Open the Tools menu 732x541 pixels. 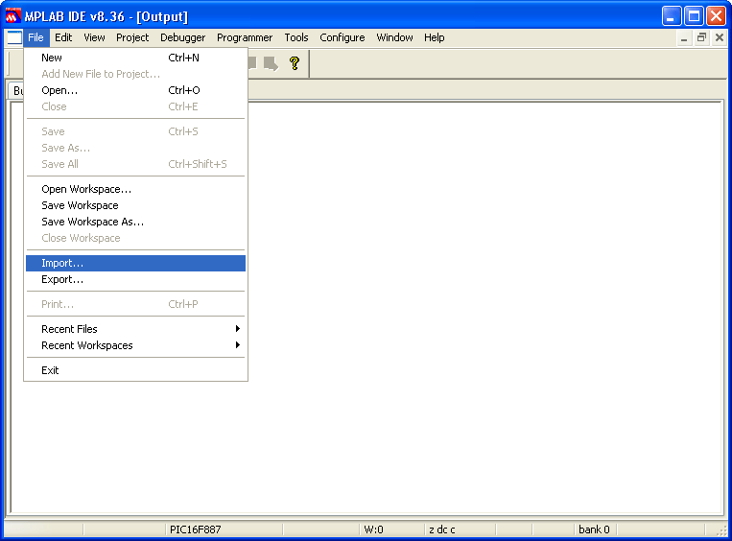point(296,37)
